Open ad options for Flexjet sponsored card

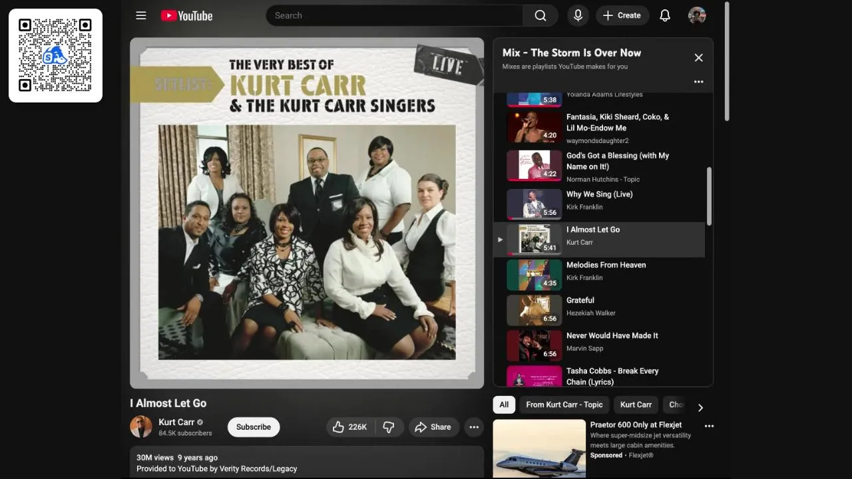tap(709, 426)
